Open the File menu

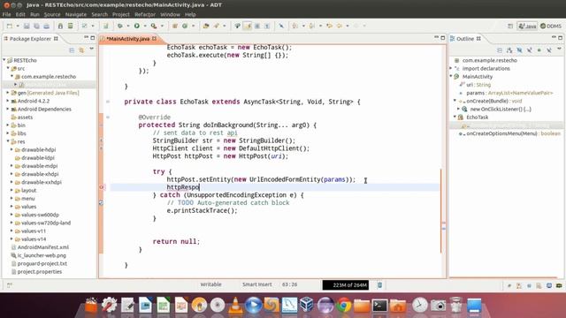point(6,14)
